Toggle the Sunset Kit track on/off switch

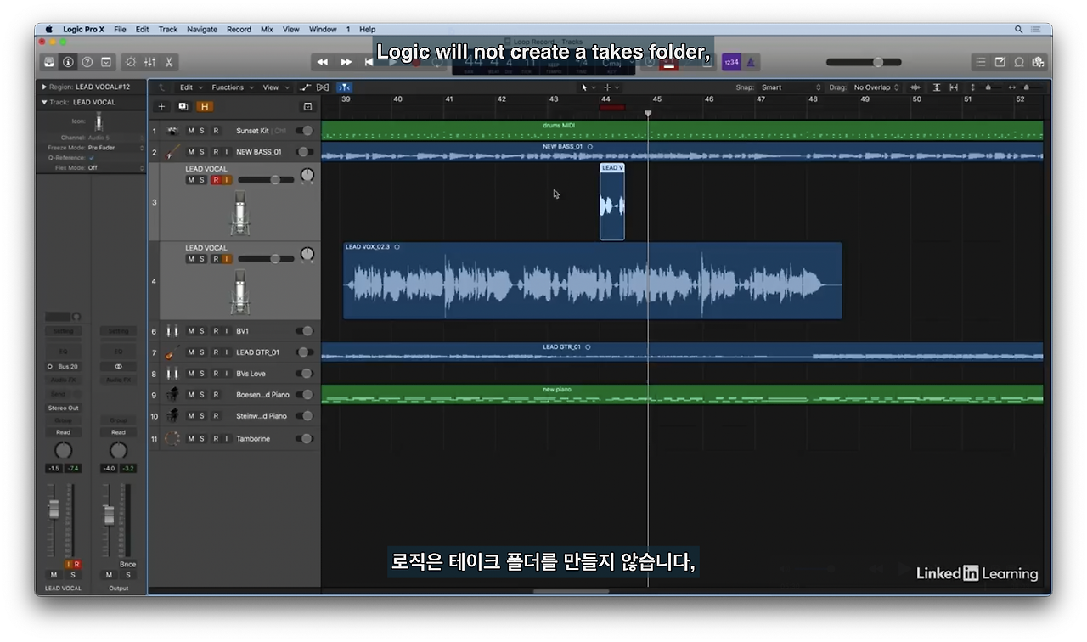coord(303,131)
